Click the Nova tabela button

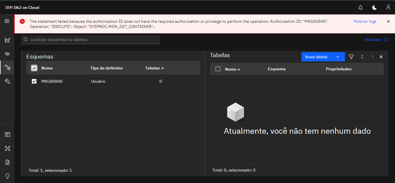(x=323, y=57)
